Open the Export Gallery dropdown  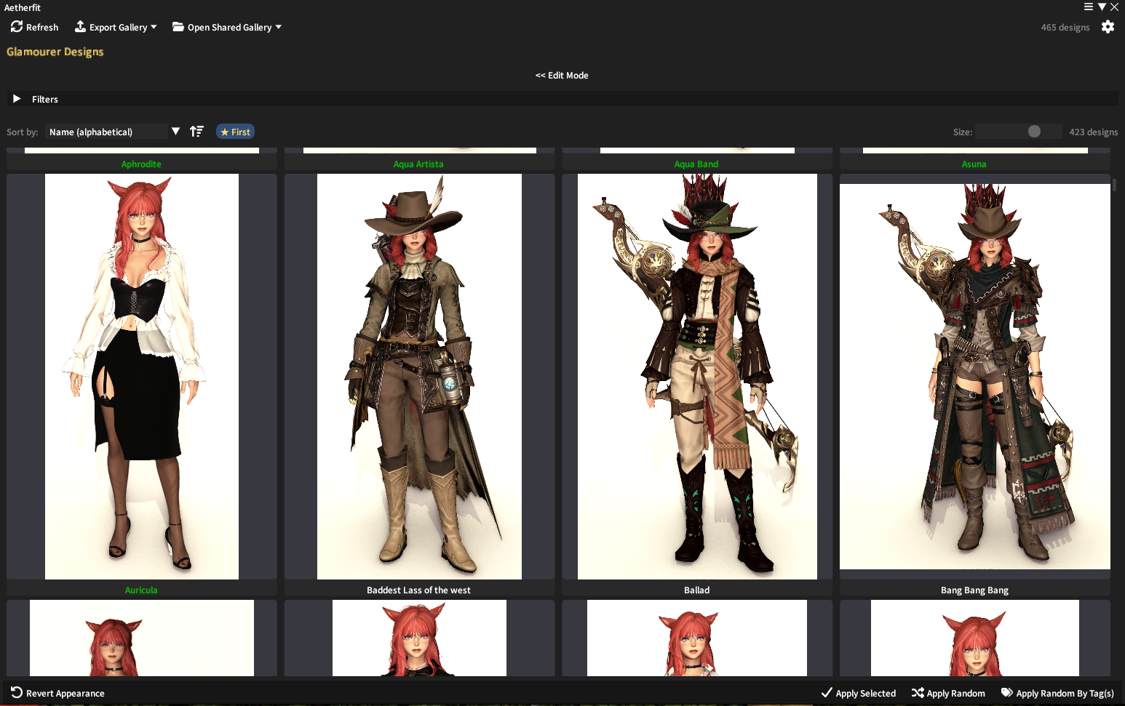click(116, 27)
